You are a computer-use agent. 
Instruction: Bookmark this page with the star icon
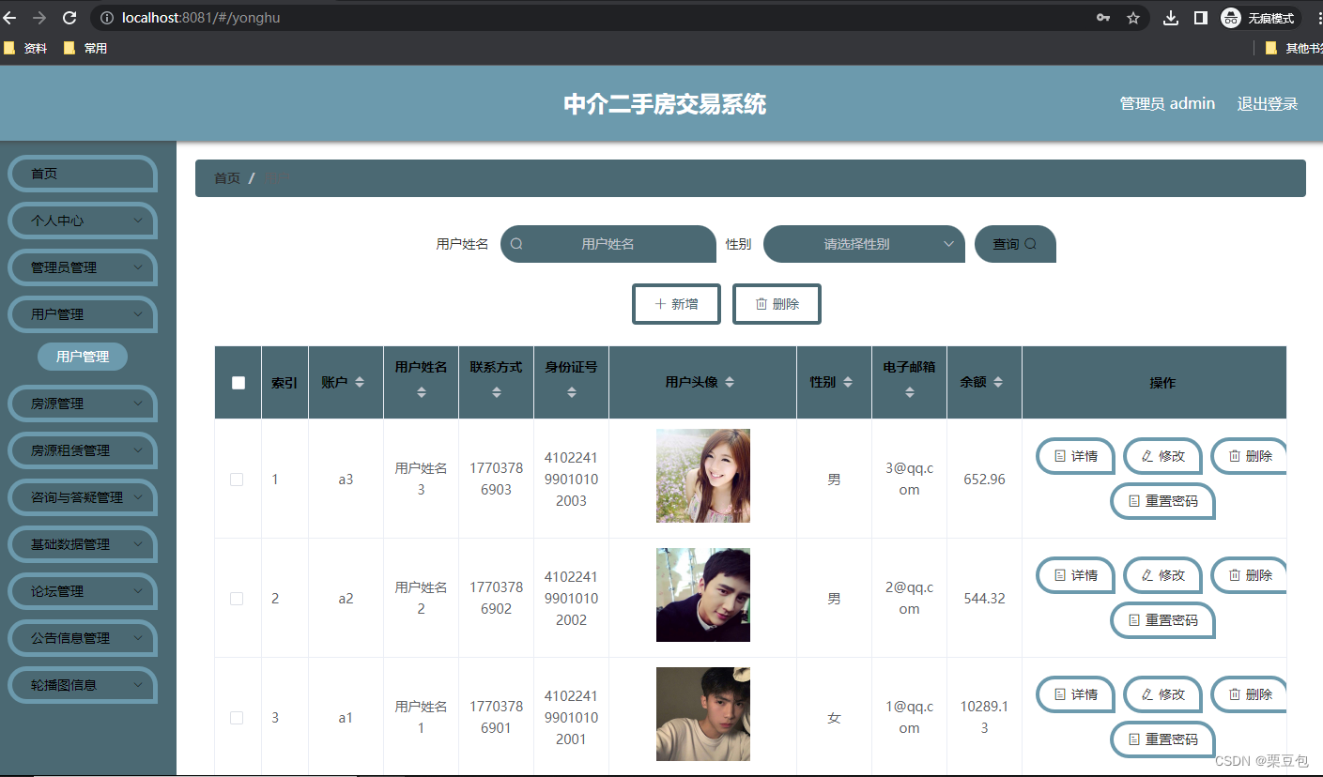pos(1133,18)
